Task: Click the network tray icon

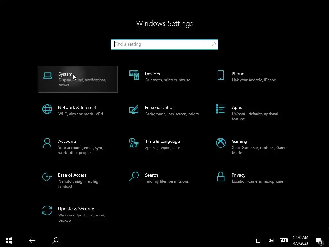Action: 258,241
